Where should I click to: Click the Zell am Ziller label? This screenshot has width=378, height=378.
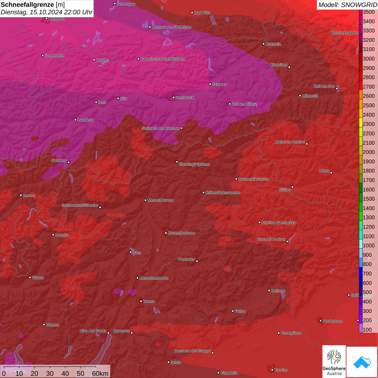244,104
